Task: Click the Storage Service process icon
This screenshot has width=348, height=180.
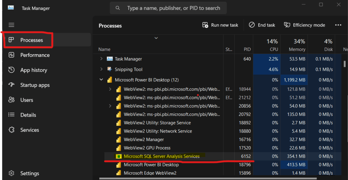Action: (x=119, y=123)
